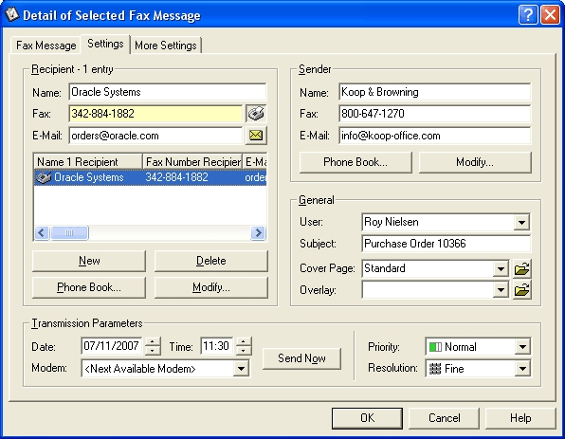Open the Priority dropdown set to Normal
The image size is (565, 439).
(x=522, y=347)
